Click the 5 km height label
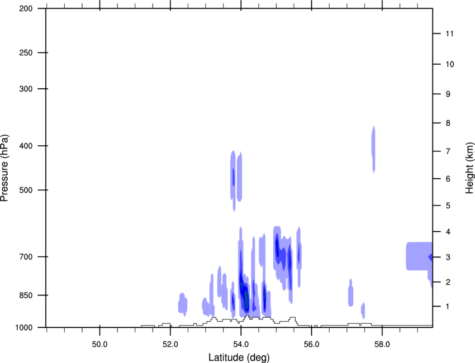 click(x=448, y=206)
